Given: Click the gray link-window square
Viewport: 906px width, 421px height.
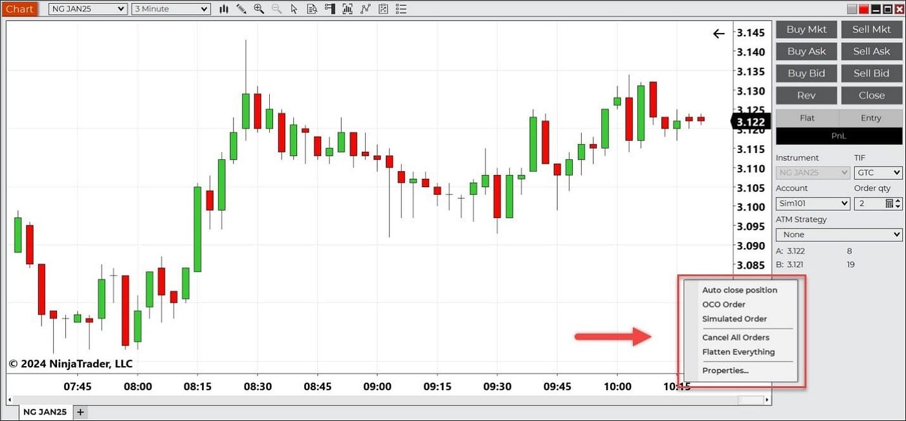Looking at the screenshot, I should pyautogui.click(x=852, y=9).
